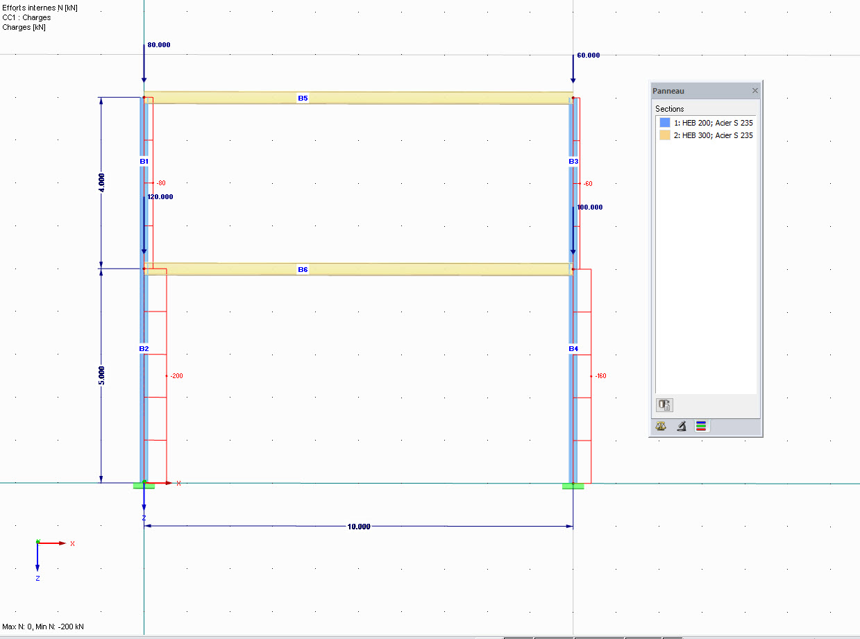Click the 100.000 load value
This screenshot has height=639, width=860.
[x=590, y=207]
